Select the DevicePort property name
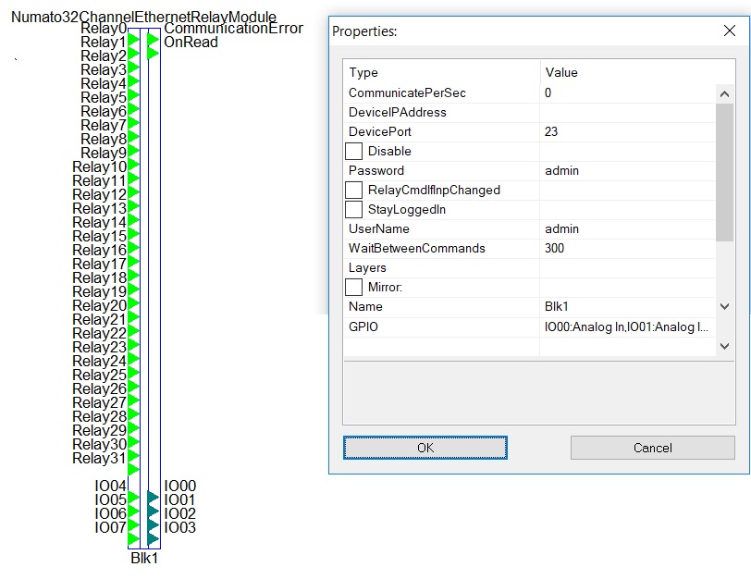 (x=380, y=131)
